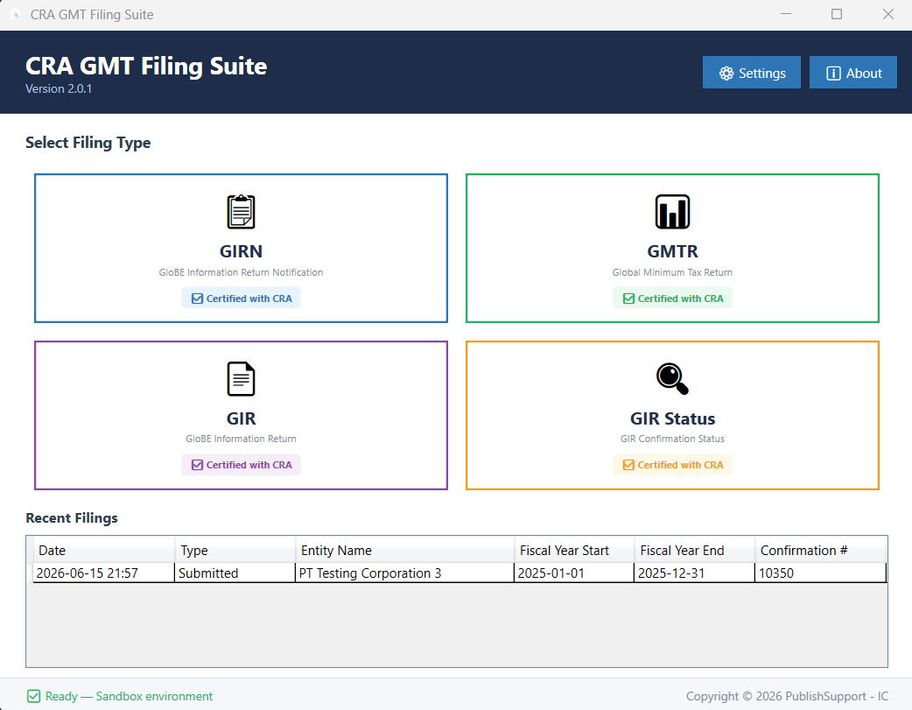The height and width of the screenshot is (710, 912).
Task: Click GIR Confirmation Status subtitle
Action: click(x=672, y=439)
